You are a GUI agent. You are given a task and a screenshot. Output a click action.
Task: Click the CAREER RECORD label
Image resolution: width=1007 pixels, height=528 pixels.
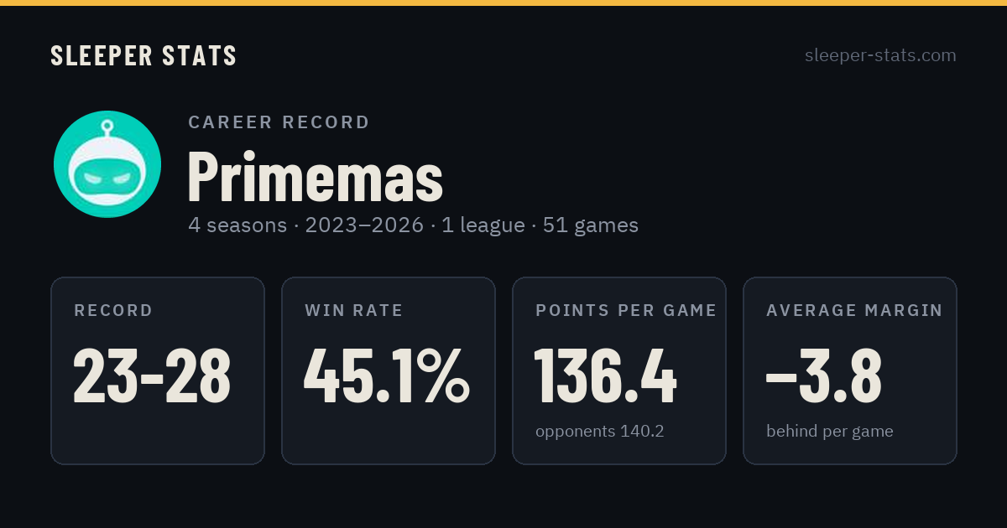(x=279, y=122)
